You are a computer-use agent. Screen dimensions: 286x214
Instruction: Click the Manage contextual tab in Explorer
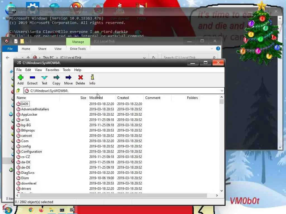pos(78,42)
